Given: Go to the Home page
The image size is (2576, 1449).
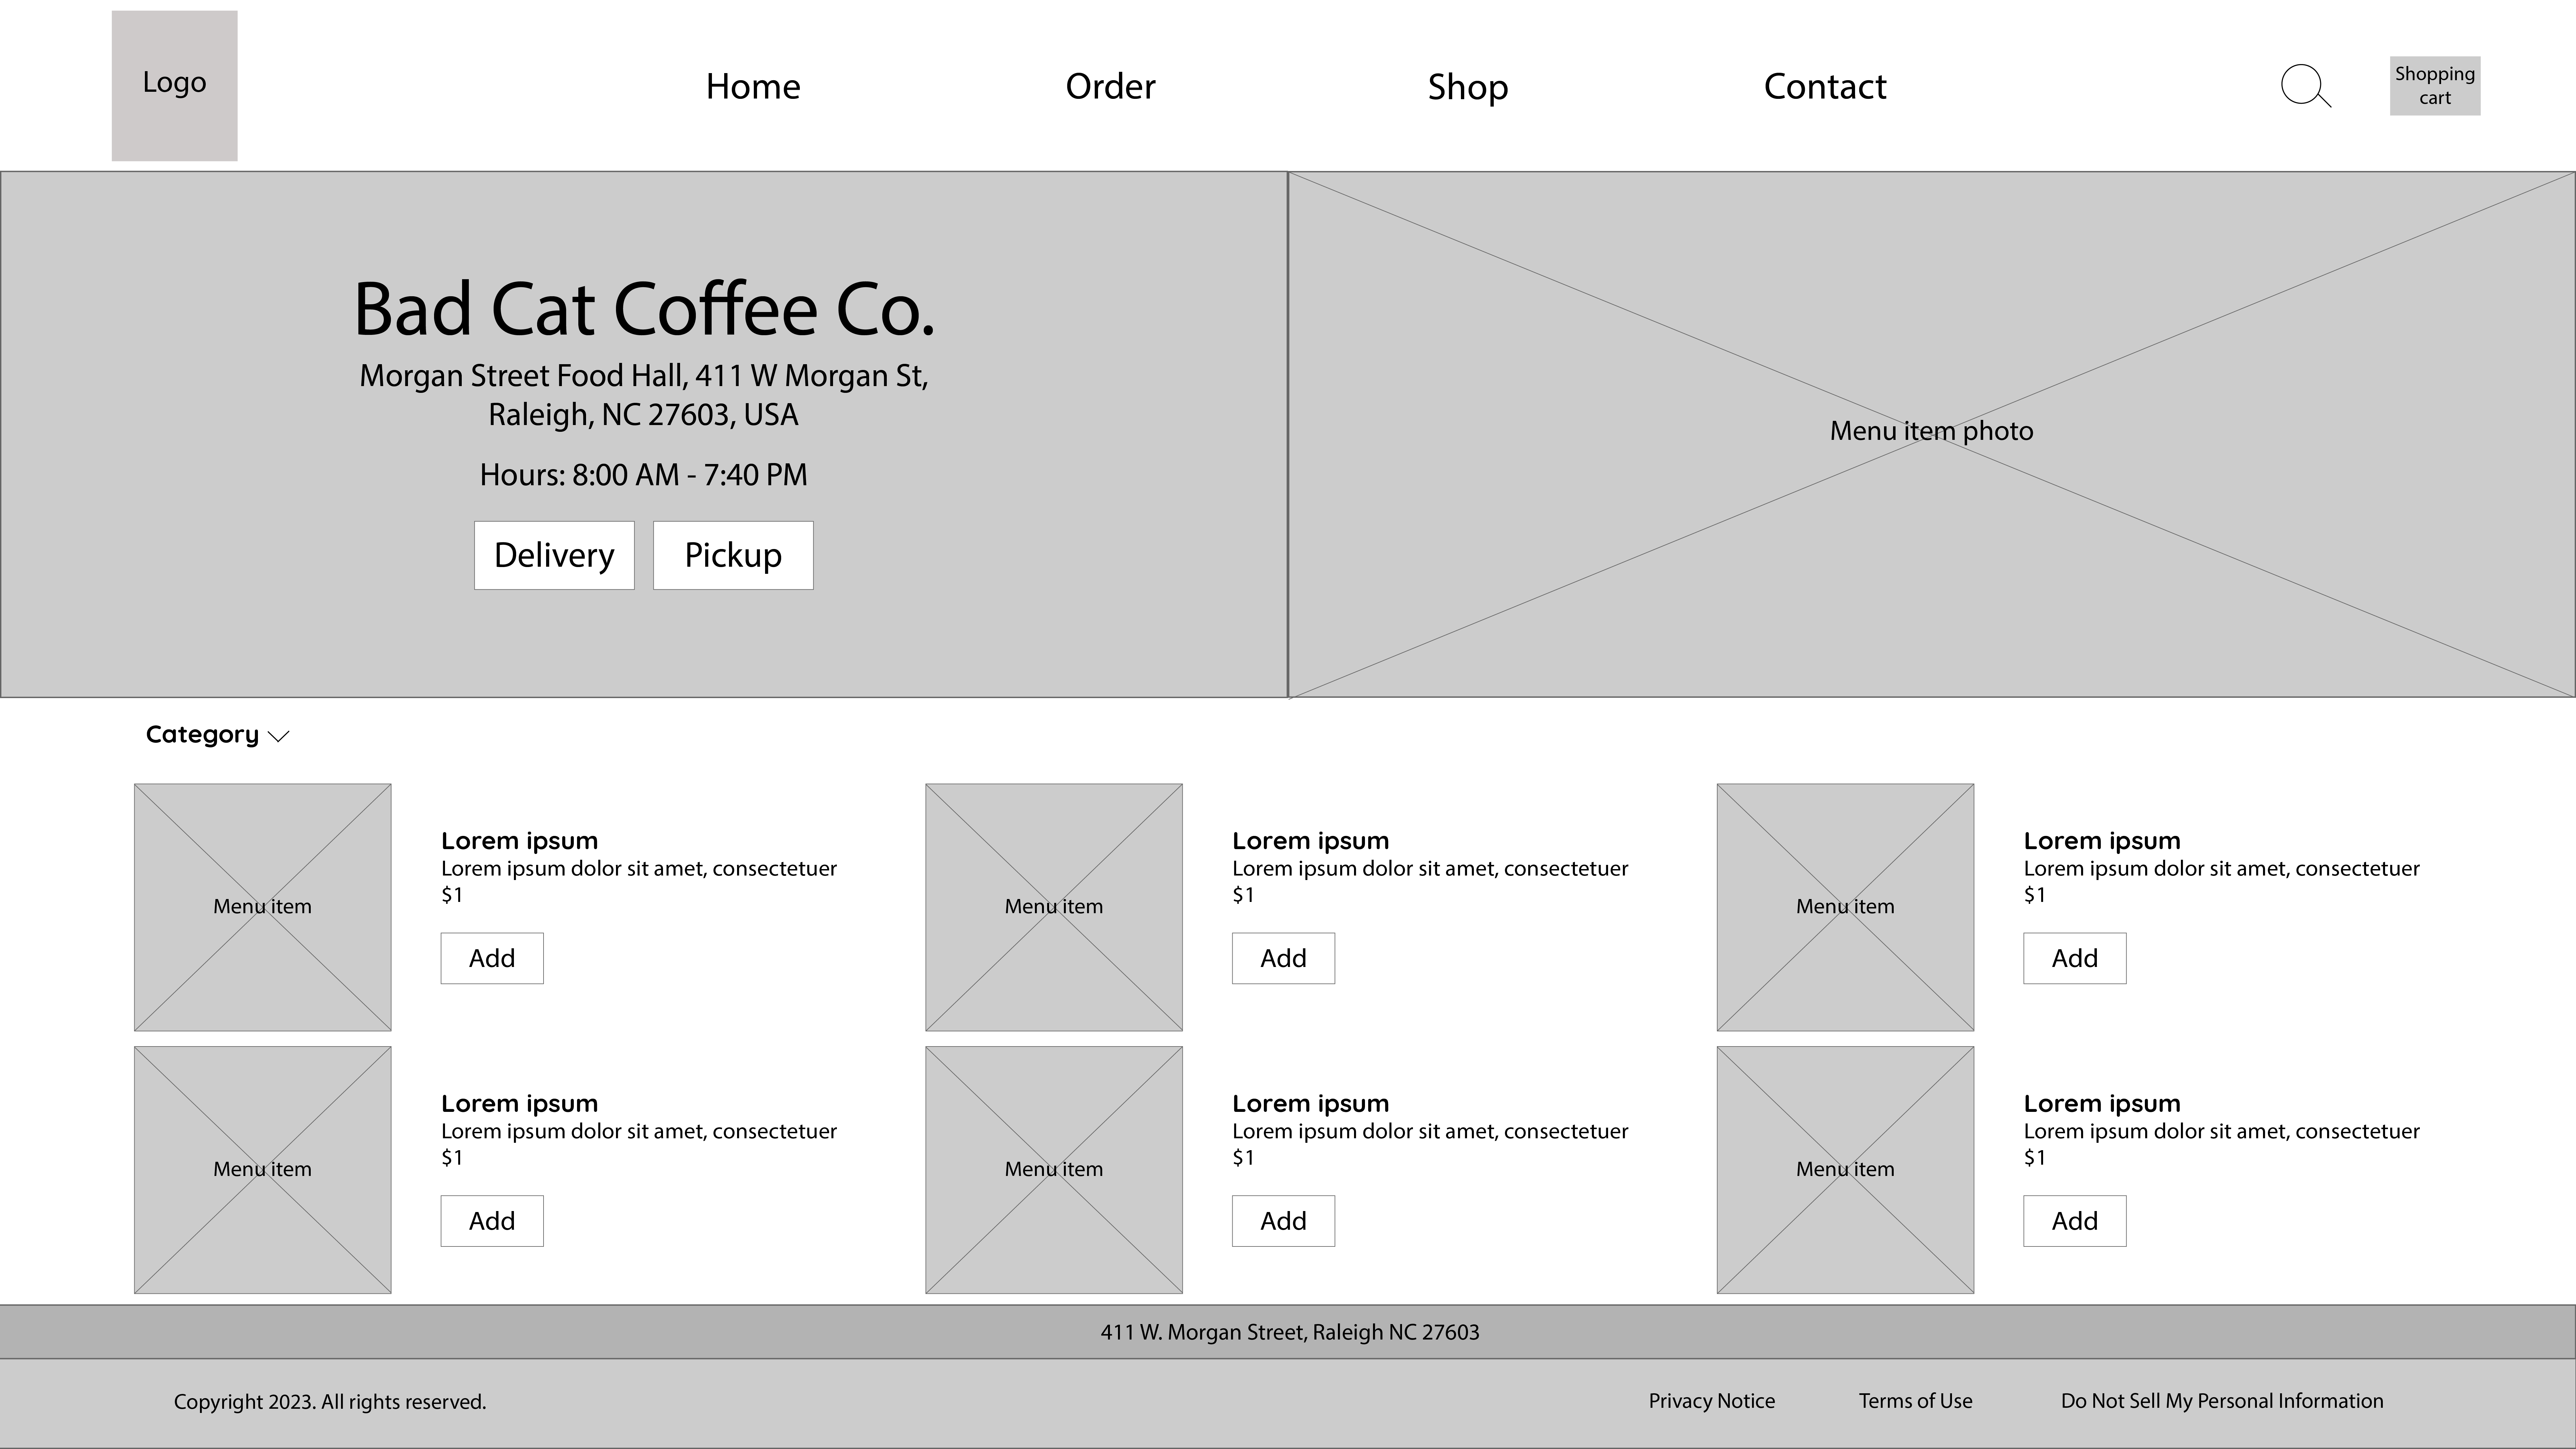Looking at the screenshot, I should tap(753, 87).
